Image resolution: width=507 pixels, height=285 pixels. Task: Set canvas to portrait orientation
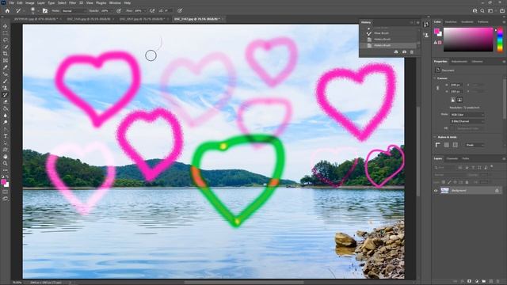pyautogui.click(x=453, y=100)
